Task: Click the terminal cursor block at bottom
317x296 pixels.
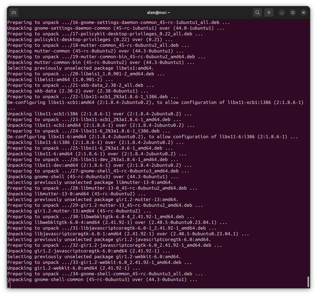Action: coord(9,285)
